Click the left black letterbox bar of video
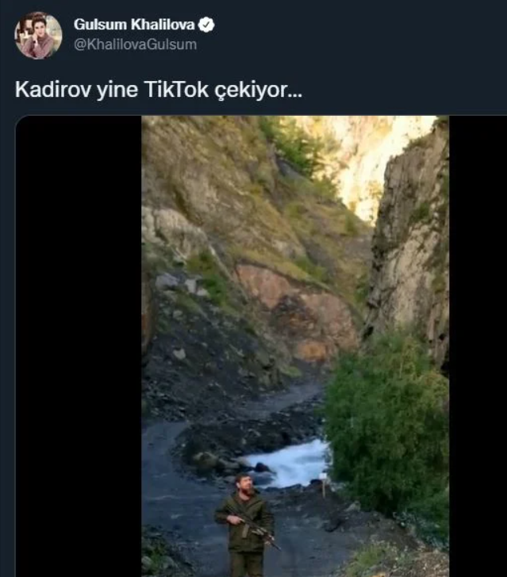507x577 pixels. [x=79, y=346]
